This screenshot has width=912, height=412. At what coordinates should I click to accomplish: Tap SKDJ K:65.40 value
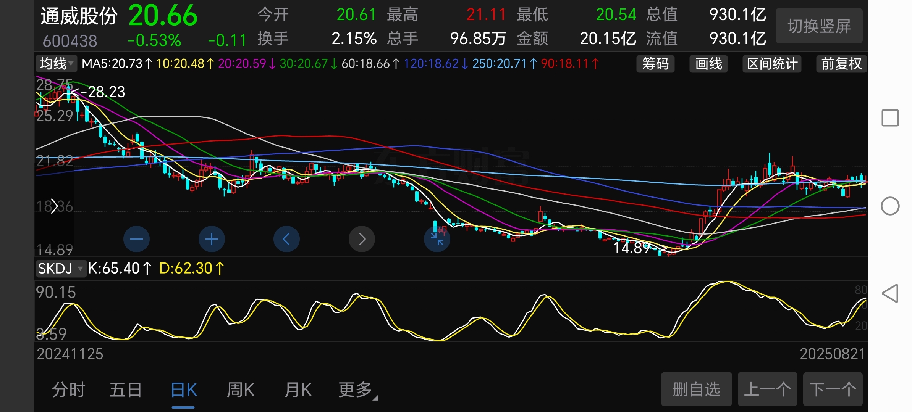pyautogui.click(x=120, y=269)
